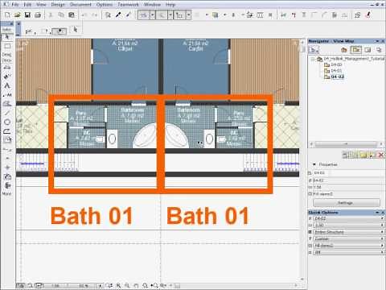
Task: Click the Quick Options panel title
Action: [323, 213]
